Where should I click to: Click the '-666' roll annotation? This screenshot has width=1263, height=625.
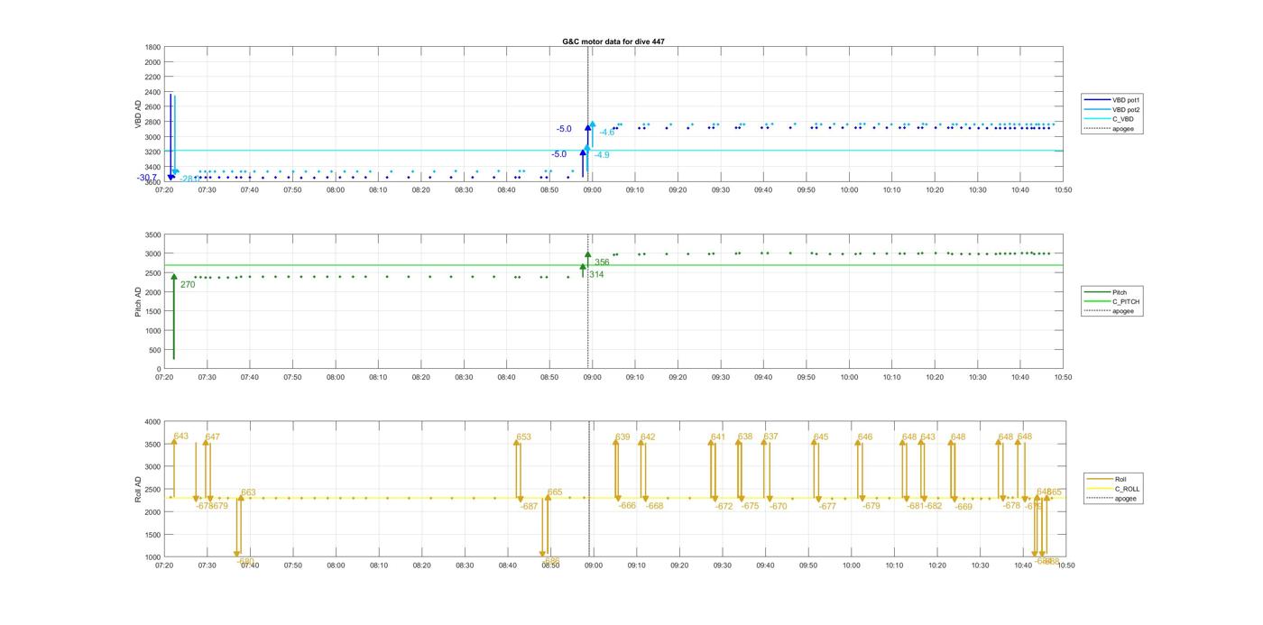tap(628, 506)
